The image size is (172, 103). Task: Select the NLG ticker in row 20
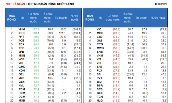(99, 100)
